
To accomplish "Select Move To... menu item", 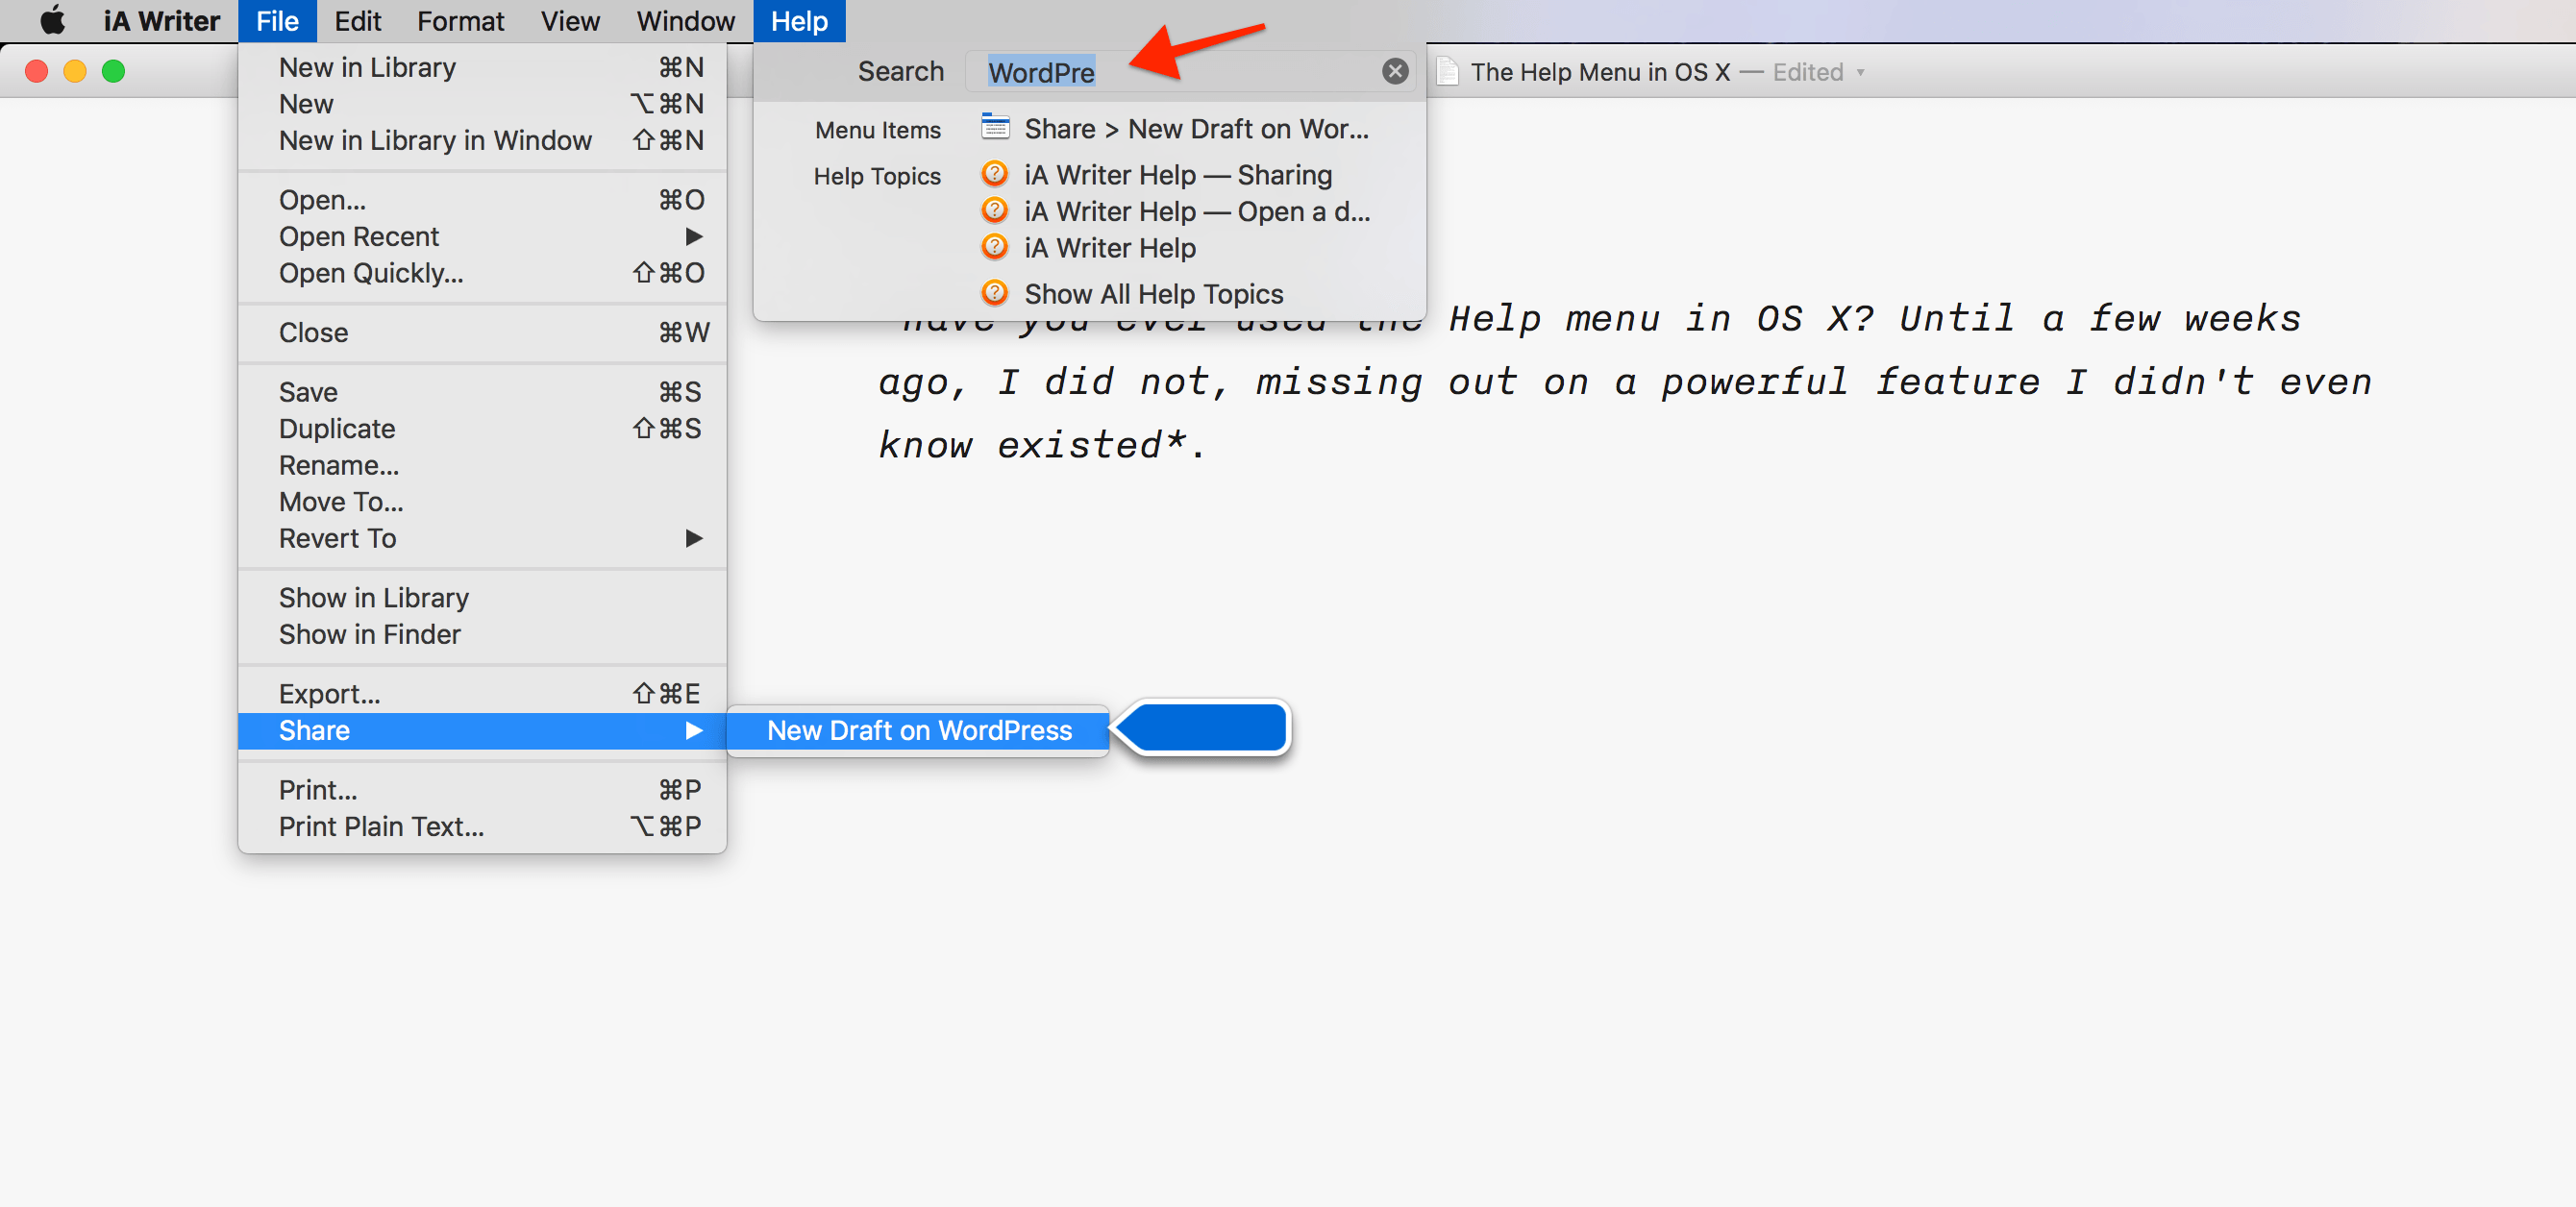I will click(x=482, y=502).
